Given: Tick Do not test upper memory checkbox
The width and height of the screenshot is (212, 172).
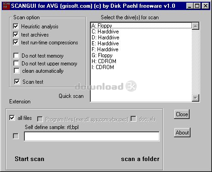Looking at the screenshot, I should (x=16, y=63).
